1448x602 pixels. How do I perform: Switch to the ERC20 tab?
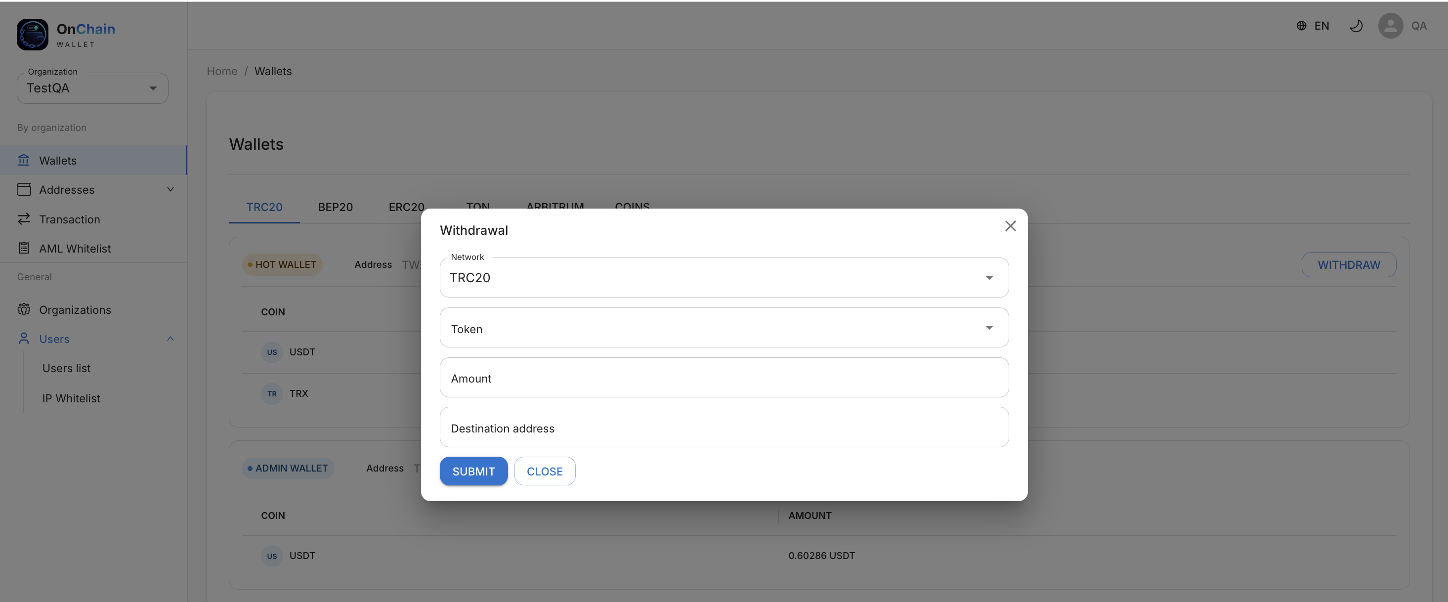pos(406,207)
